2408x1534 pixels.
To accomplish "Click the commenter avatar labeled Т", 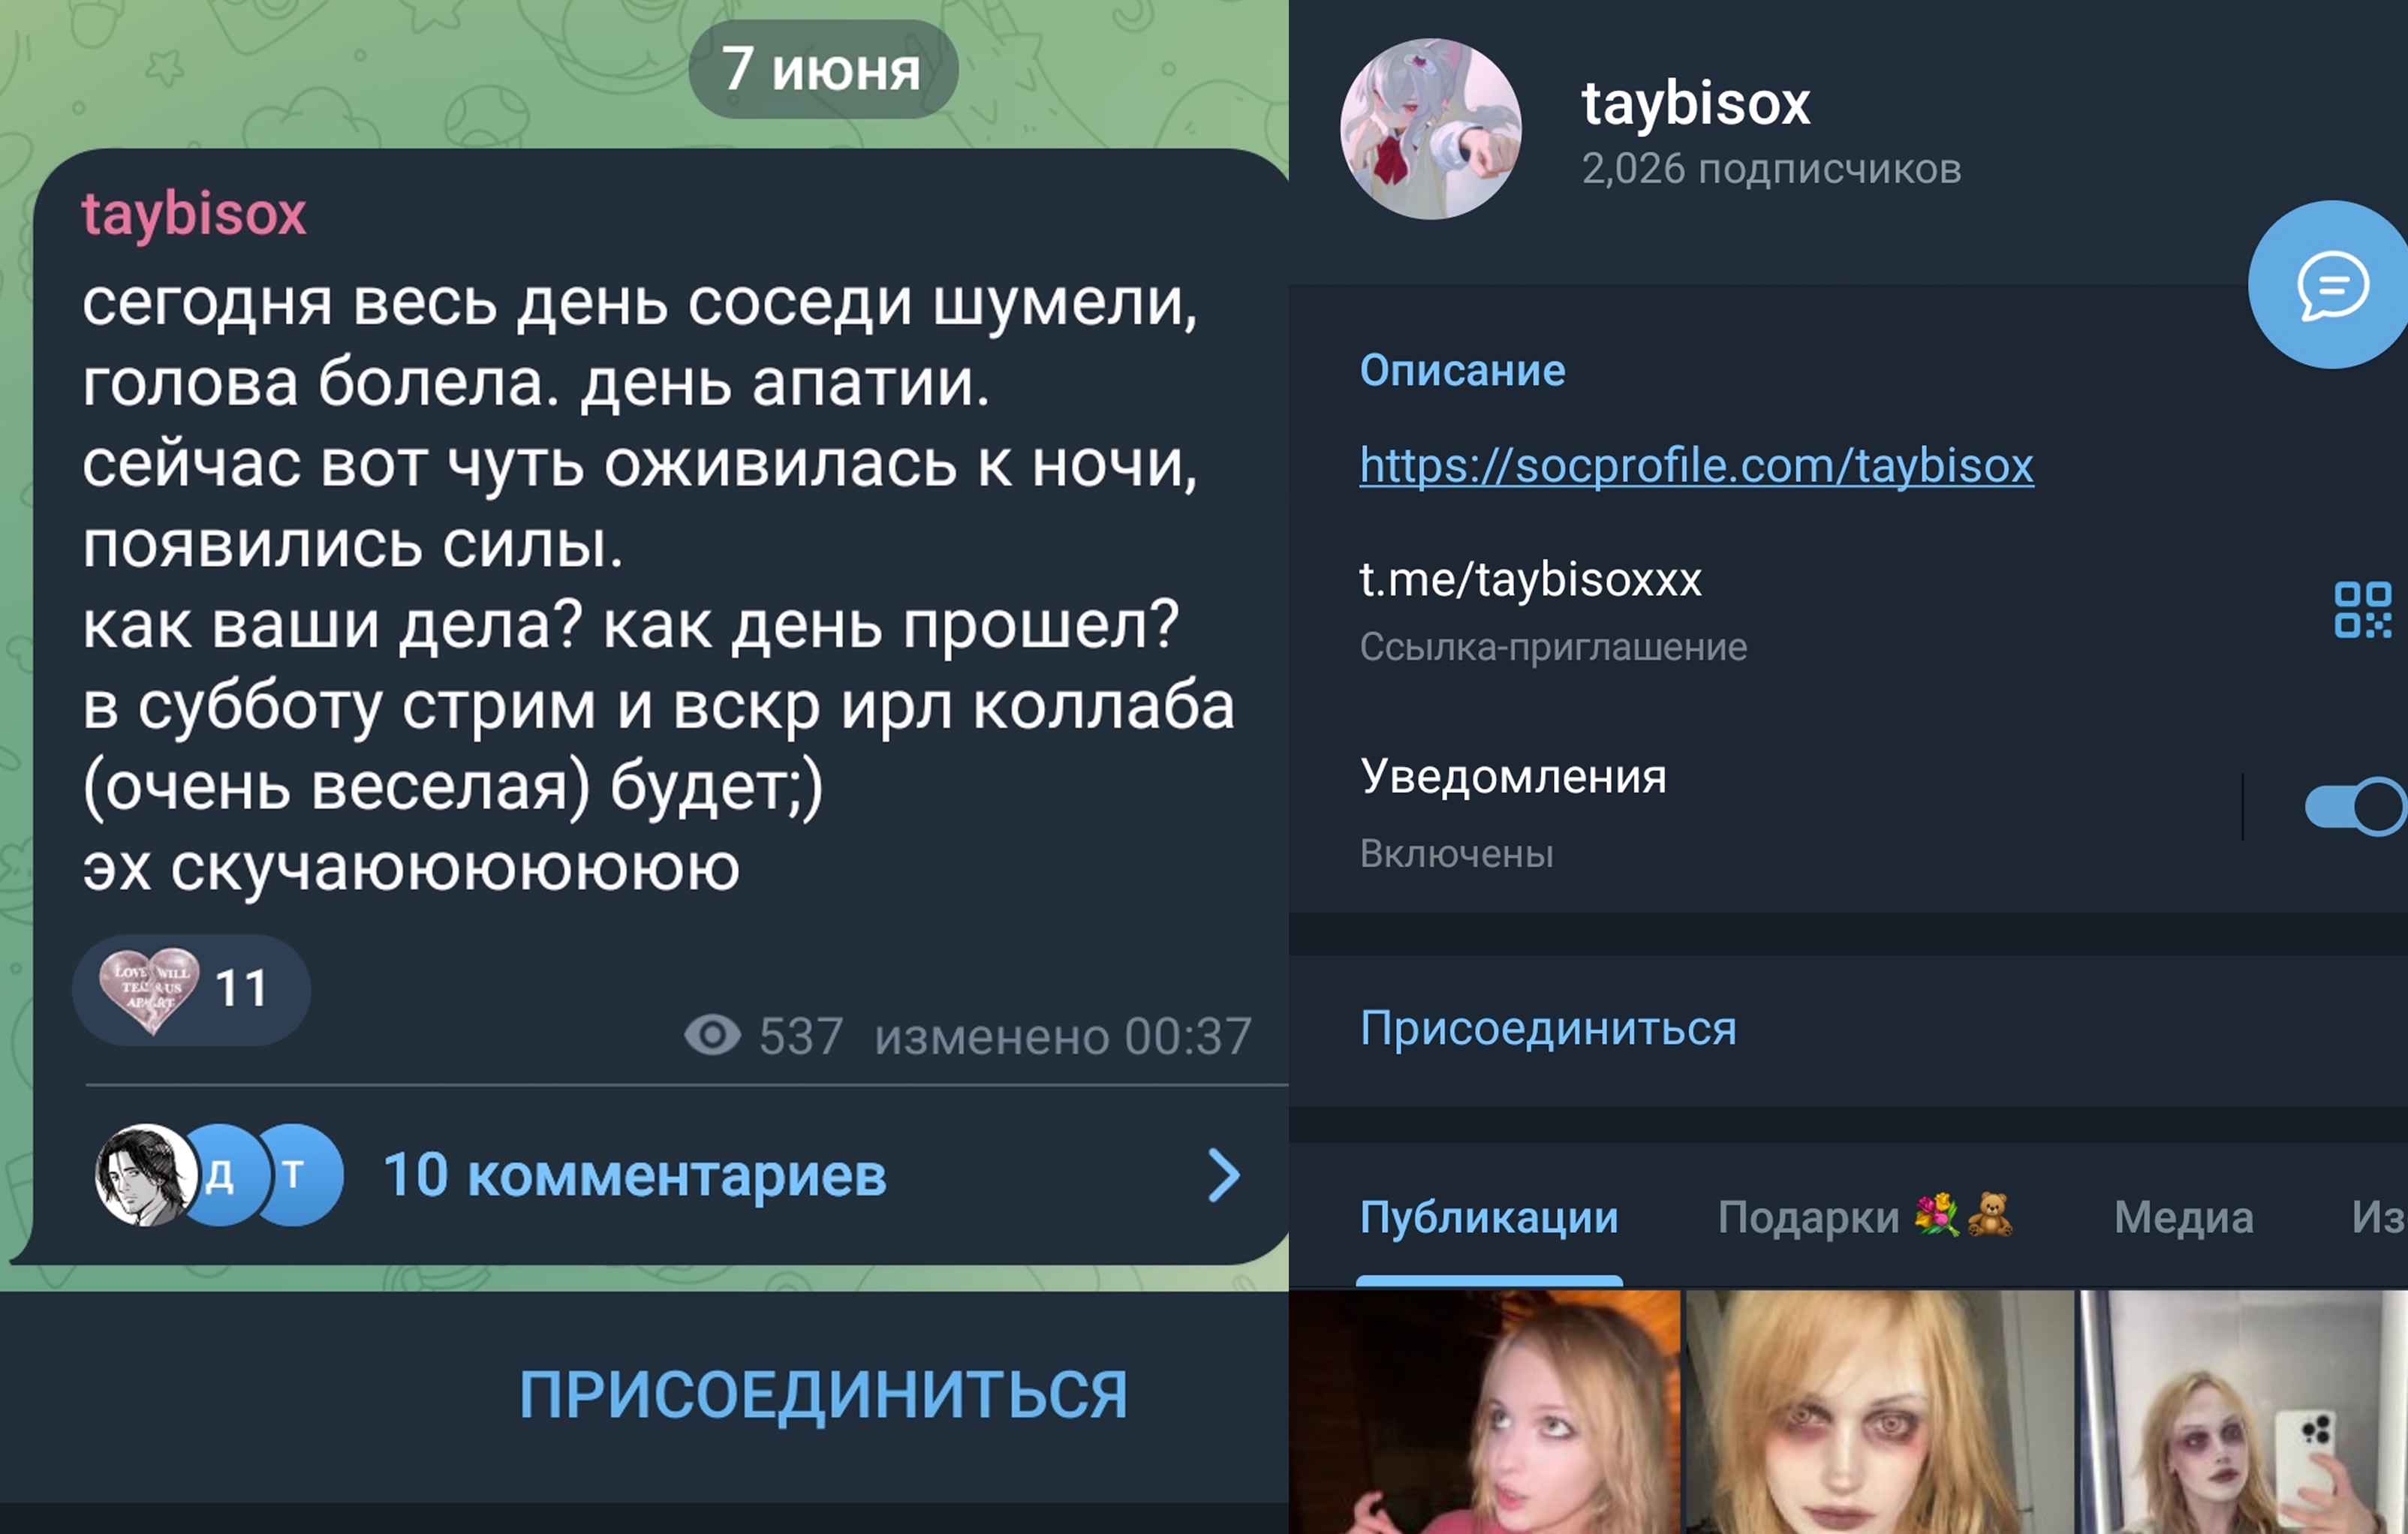I will pyautogui.click(x=297, y=1175).
